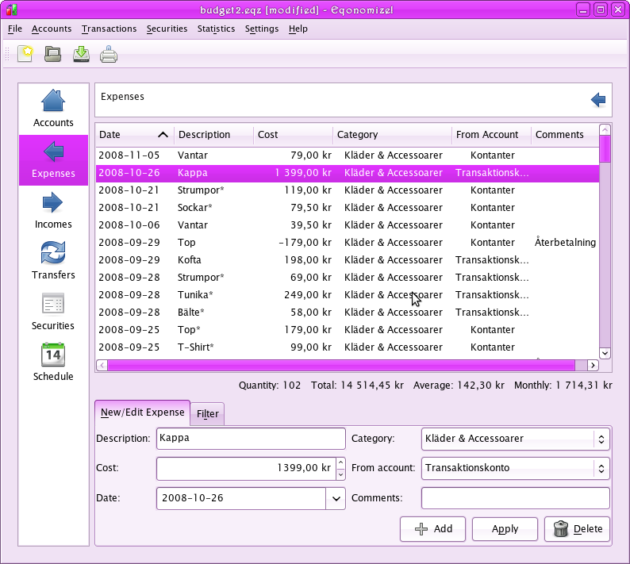Sort by From Account column header
This screenshot has height=564, width=630.
(491, 135)
